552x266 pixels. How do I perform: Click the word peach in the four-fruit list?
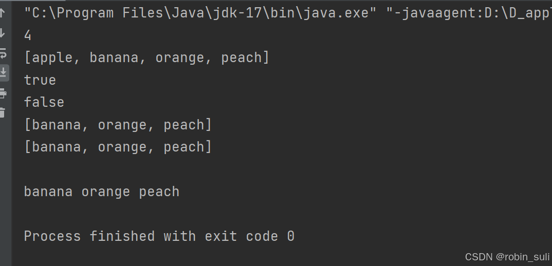click(242, 58)
